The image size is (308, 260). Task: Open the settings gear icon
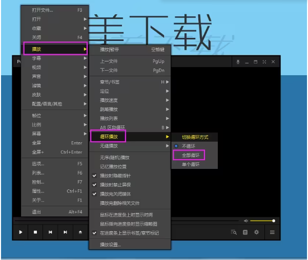click(x=257, y=232)
